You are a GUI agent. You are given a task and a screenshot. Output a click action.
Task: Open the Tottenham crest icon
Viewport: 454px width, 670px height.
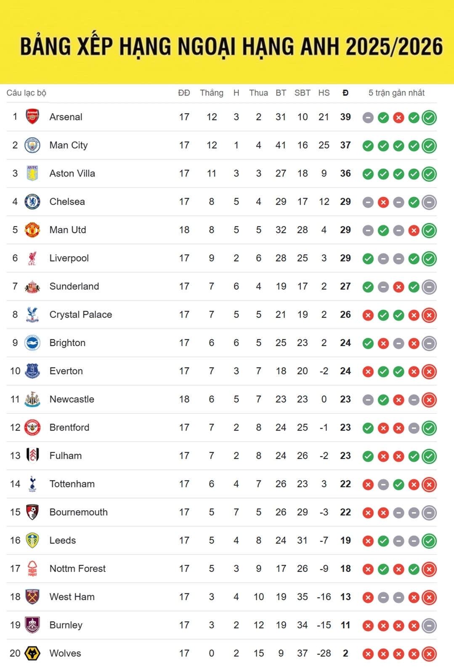click(32, 484)
